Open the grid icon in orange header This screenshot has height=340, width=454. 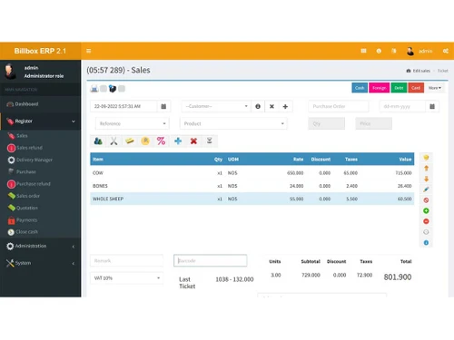tap(363, 51)
